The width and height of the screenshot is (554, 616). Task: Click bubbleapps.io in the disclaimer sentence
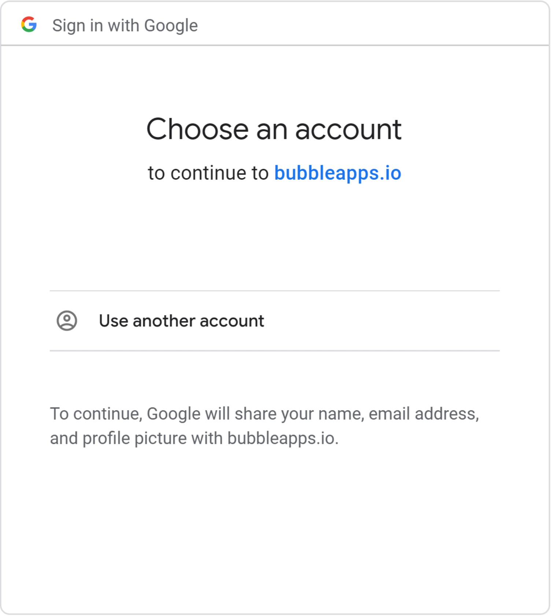tap(282, 438)
